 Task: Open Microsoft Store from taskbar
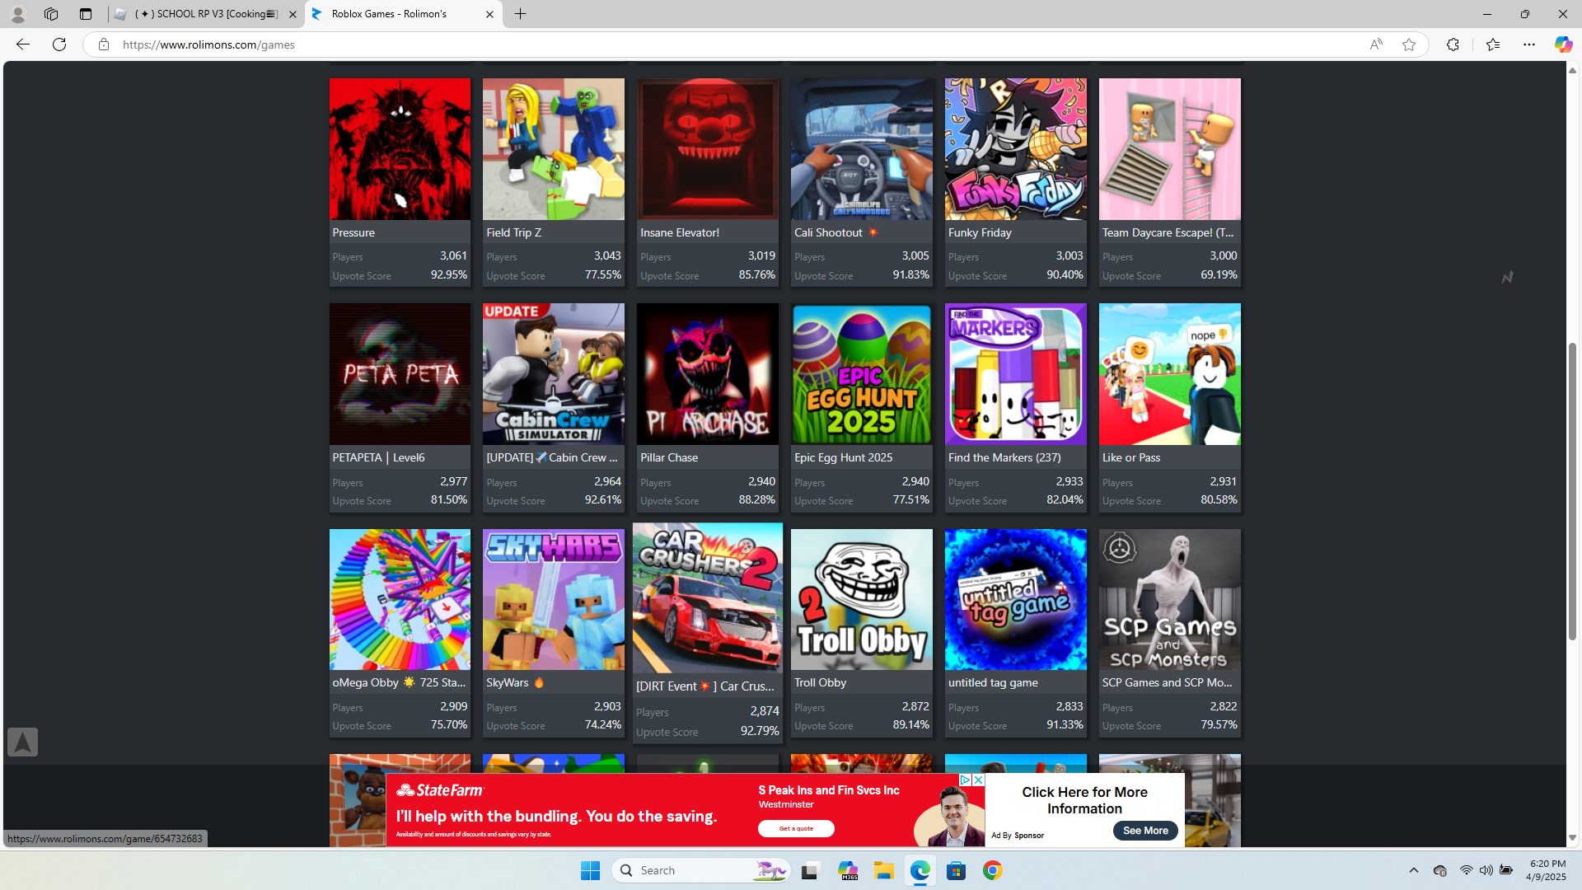click(956, 870)
